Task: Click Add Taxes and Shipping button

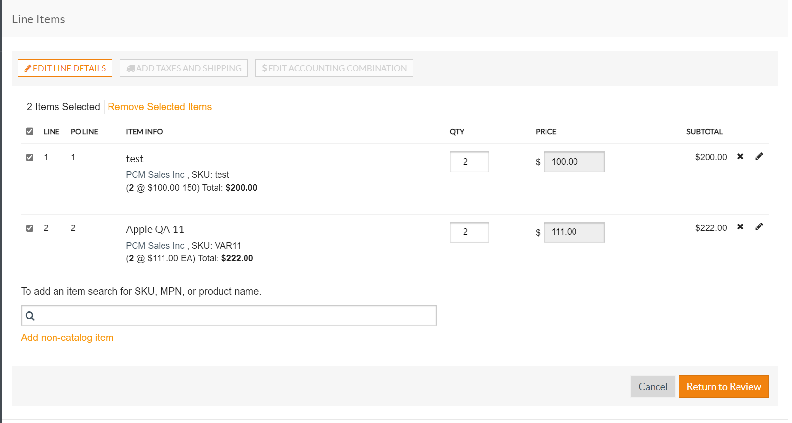Action: click(x=184, y=68)
